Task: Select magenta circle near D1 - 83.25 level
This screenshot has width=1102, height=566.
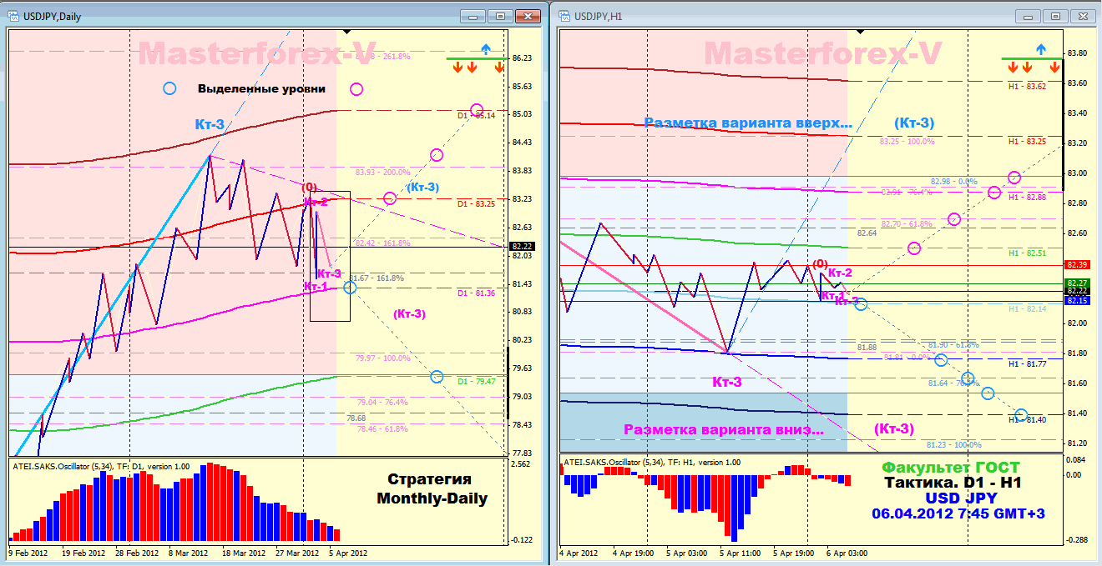Action: click(x=390, y=198)
